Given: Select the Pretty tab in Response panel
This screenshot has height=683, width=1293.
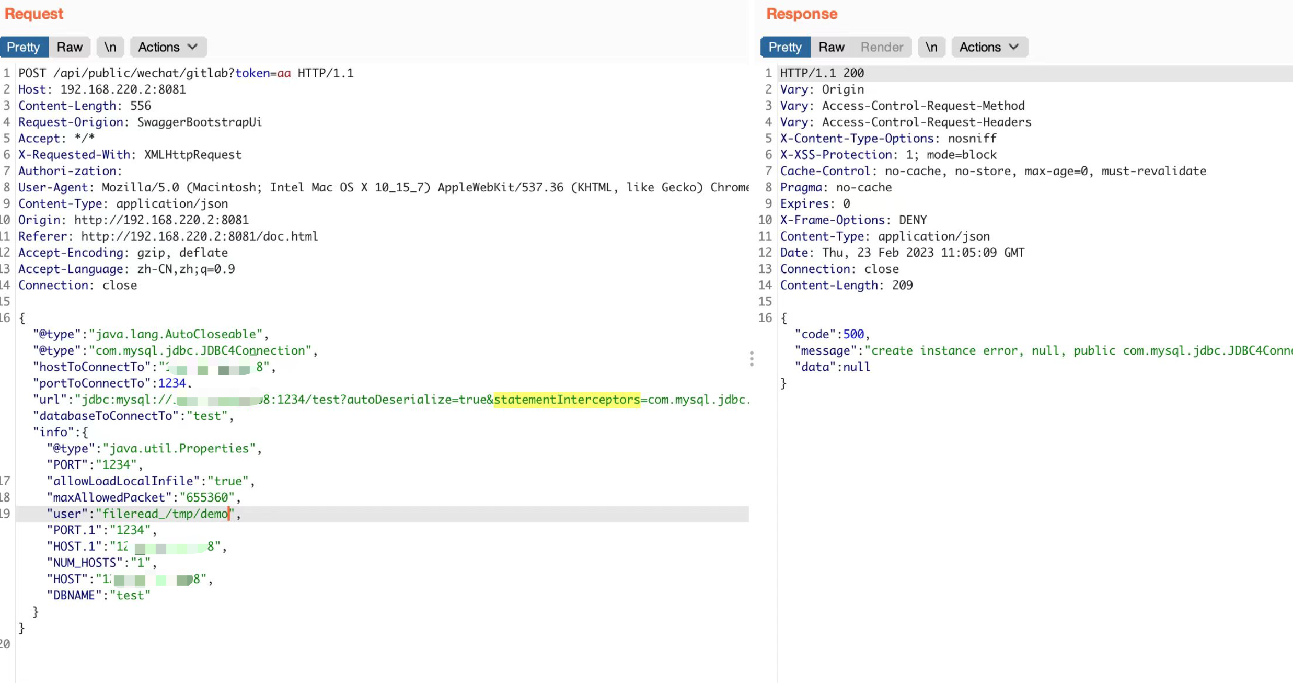Looking at the screenshot, I should click(784, 47).
